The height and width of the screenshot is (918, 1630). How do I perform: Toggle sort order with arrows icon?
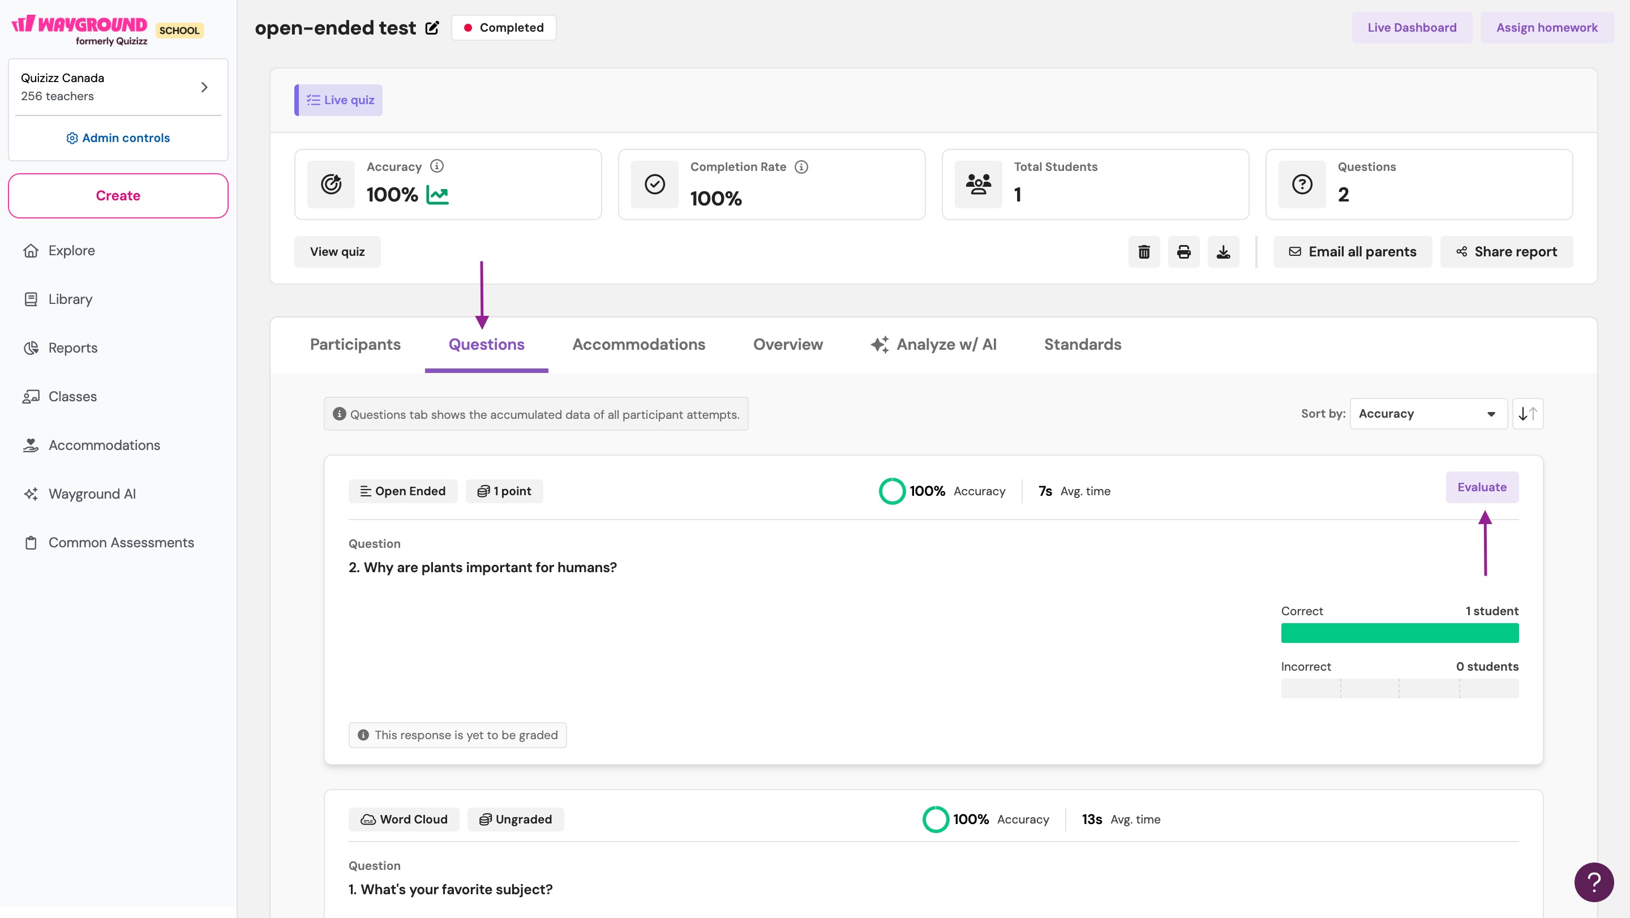1528,414
